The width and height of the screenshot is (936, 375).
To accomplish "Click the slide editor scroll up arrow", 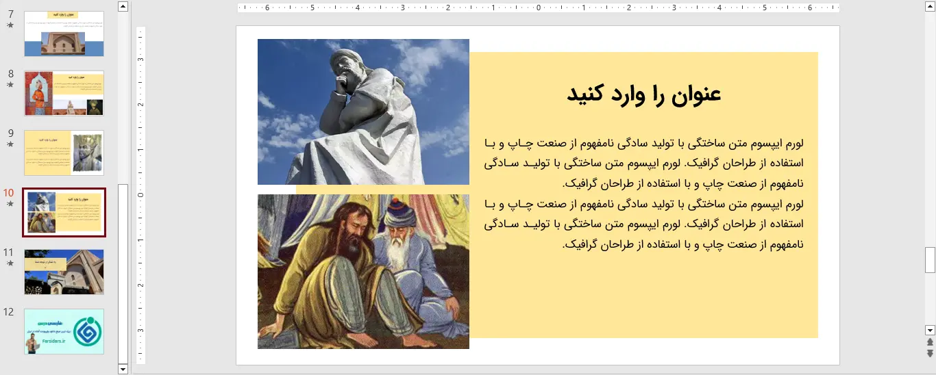I will pyautogui.click(x=930, y=7).
